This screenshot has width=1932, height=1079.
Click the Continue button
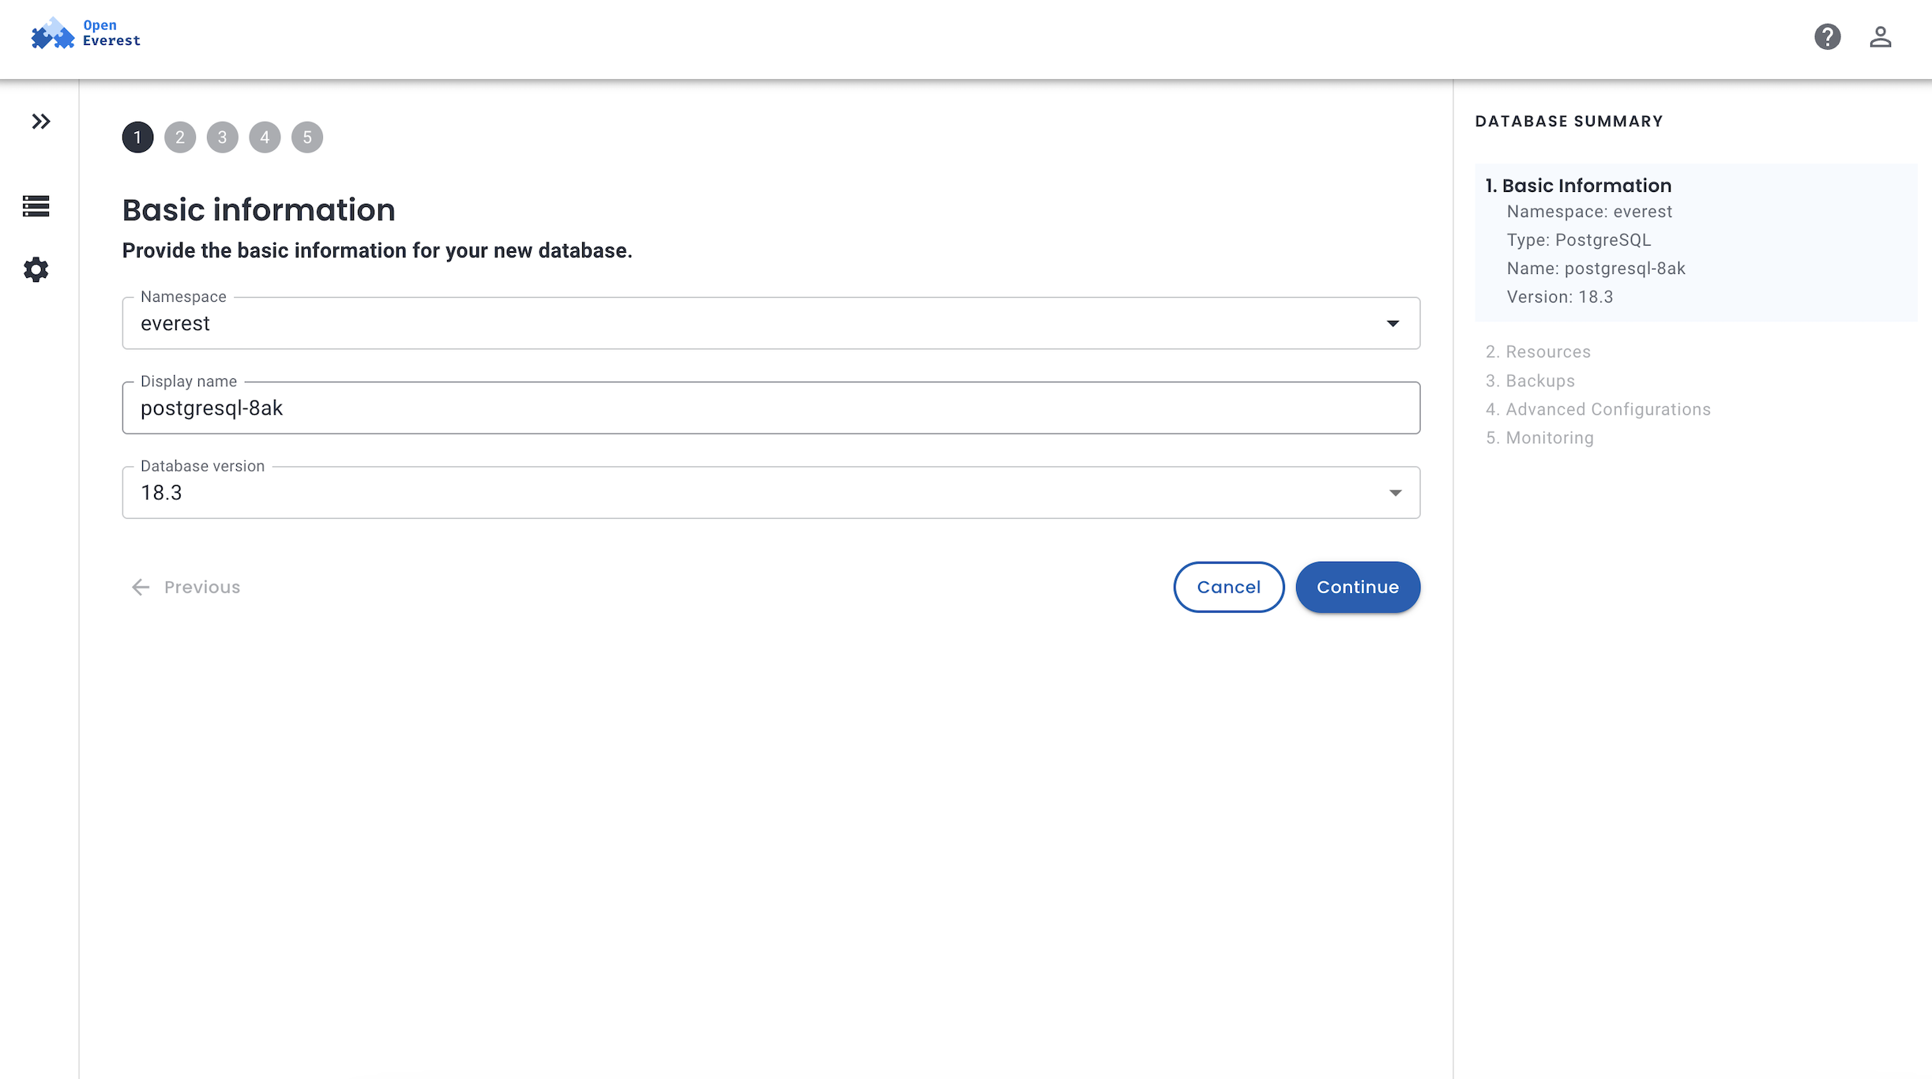tap(1358, 587)
